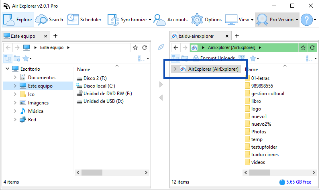Open the Accounts manager
The width and height of the screenshot is (320, 190).
tap(170, 20)
